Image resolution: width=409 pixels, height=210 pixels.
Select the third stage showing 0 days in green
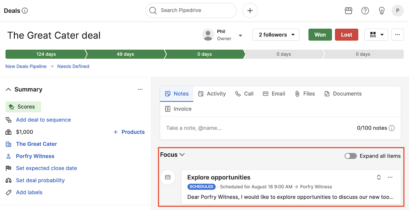[x=204, y=54]
